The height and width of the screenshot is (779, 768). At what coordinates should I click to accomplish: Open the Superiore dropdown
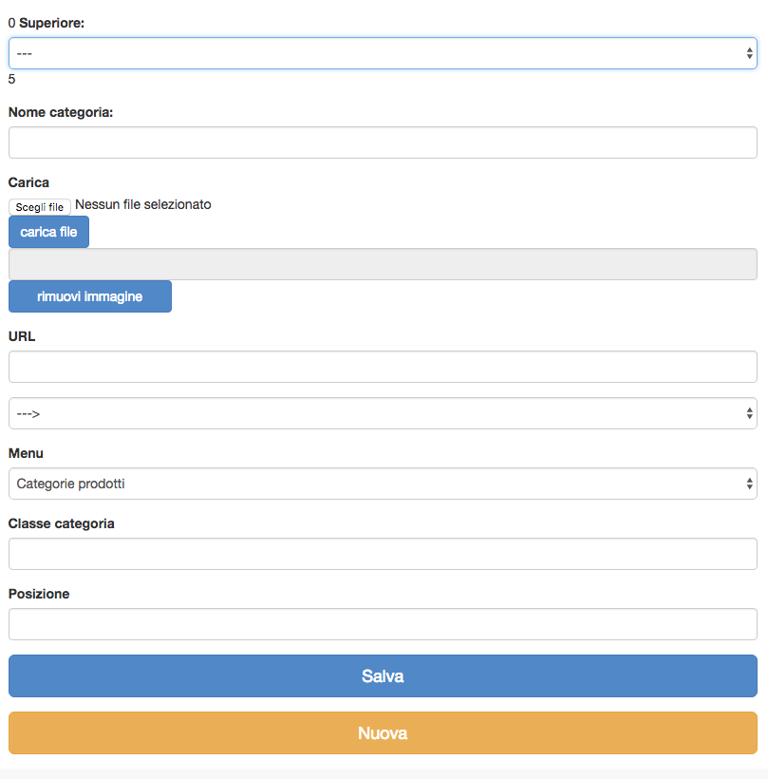pos(383,54)
